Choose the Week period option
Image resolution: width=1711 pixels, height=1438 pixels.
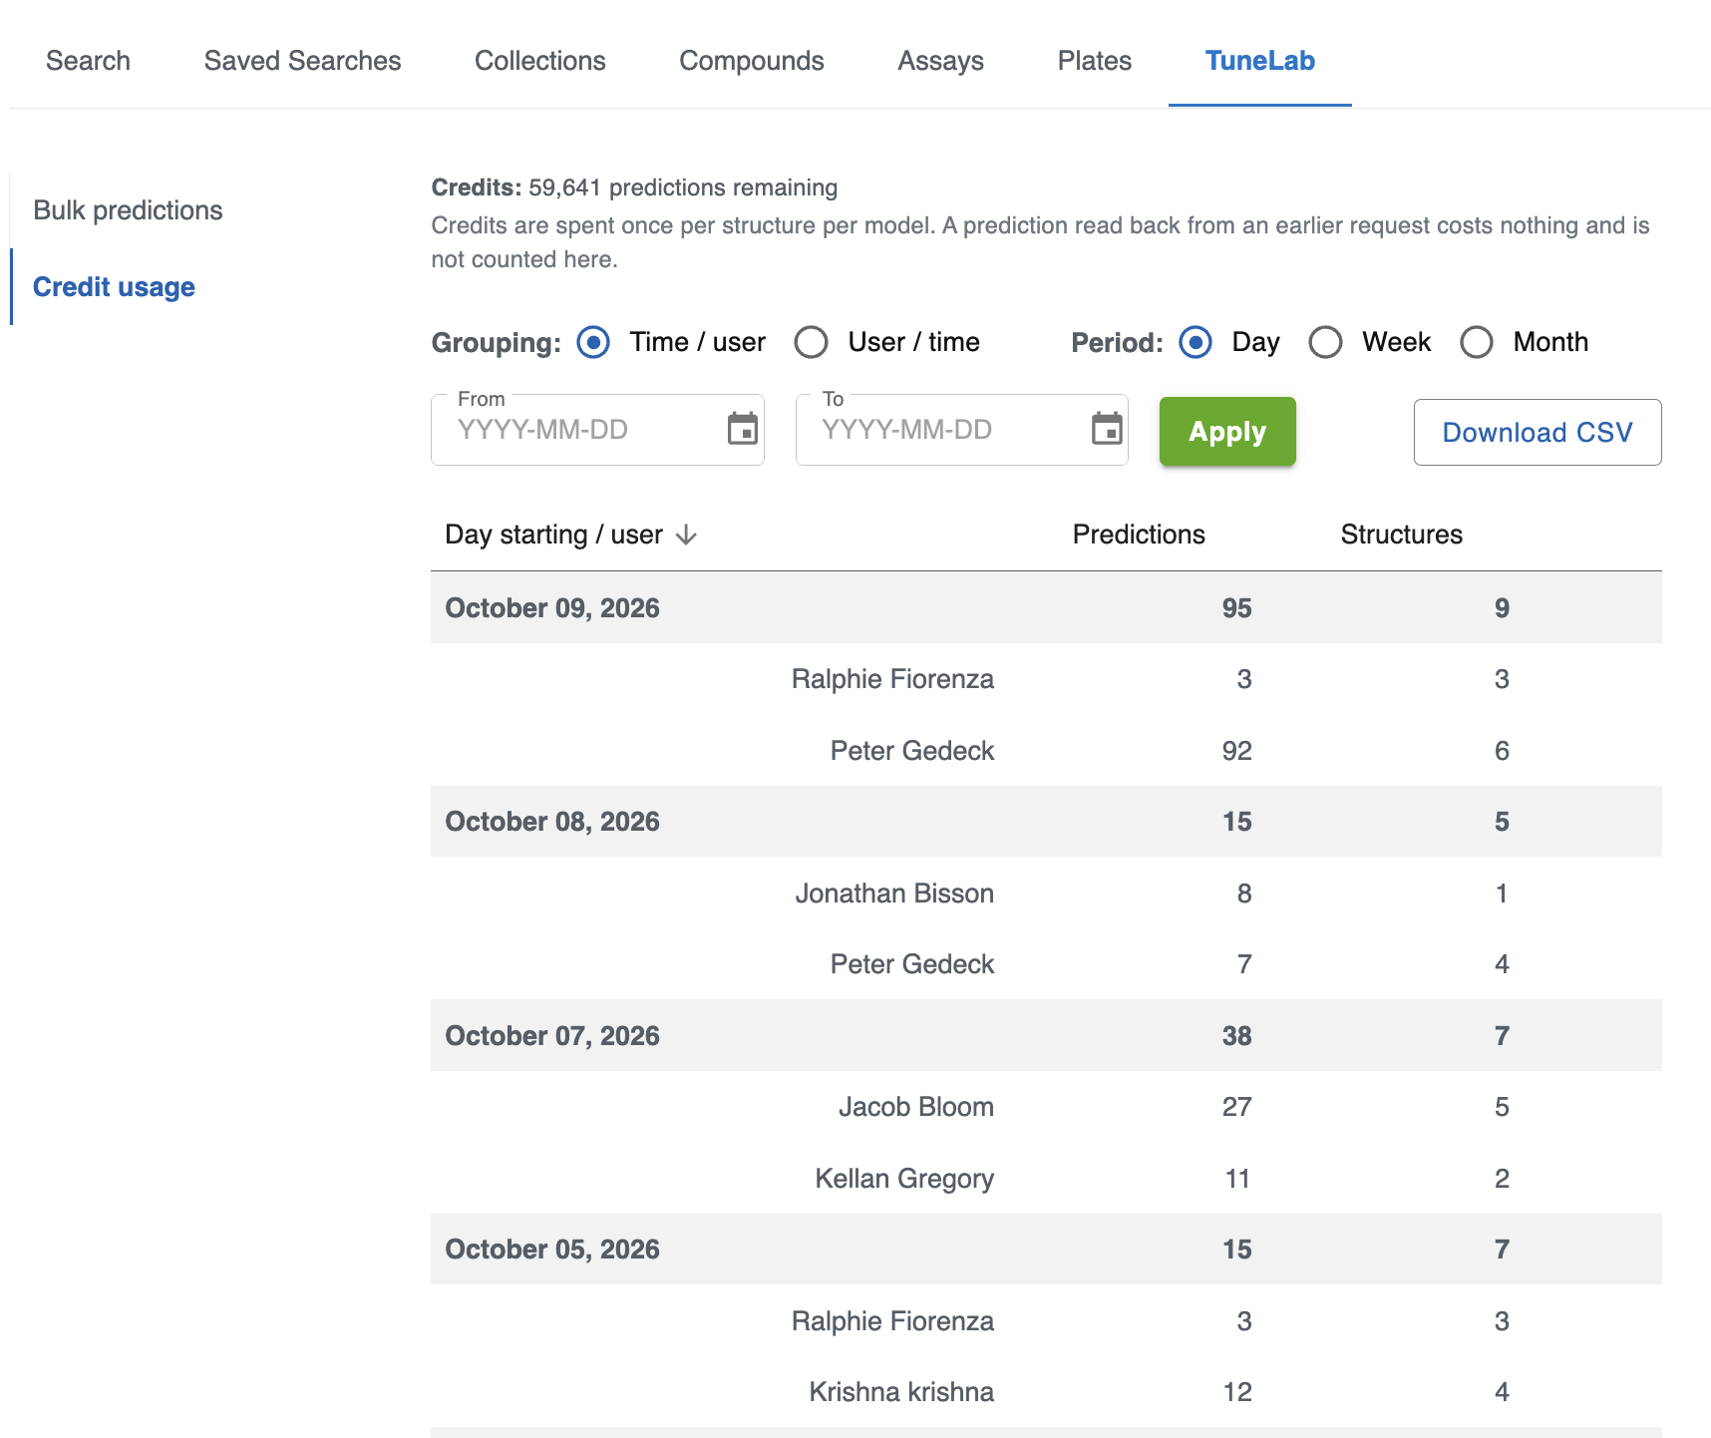coord(1325,342)
